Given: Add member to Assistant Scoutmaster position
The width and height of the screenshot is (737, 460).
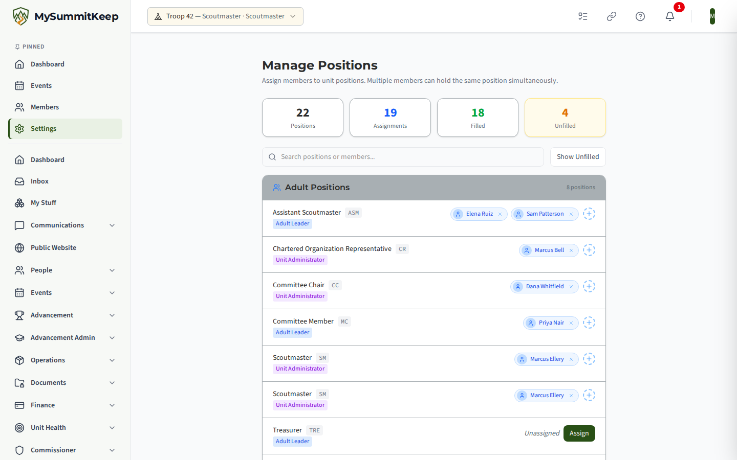Looking at the screenshot, I should click(x=589, y=214).
